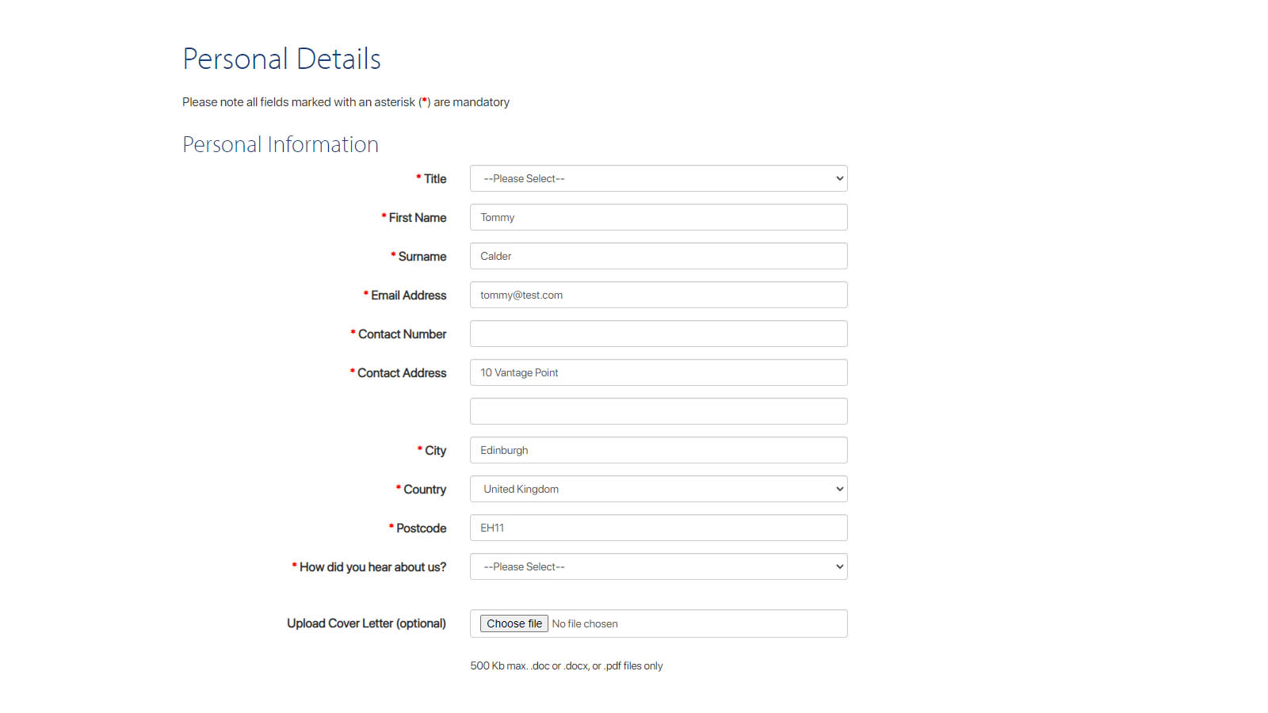Click the 'Personal Details' page heading

[281, 59]
